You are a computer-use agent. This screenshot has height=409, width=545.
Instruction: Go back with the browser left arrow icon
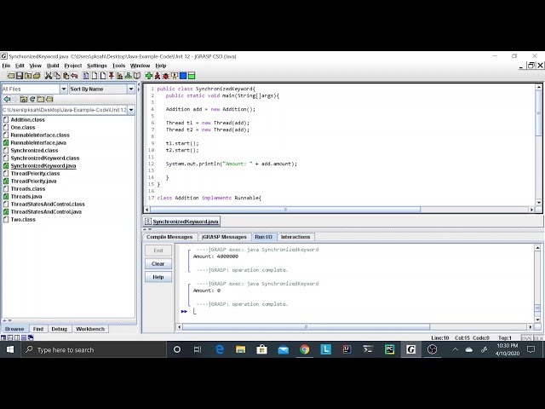point(7,99)
